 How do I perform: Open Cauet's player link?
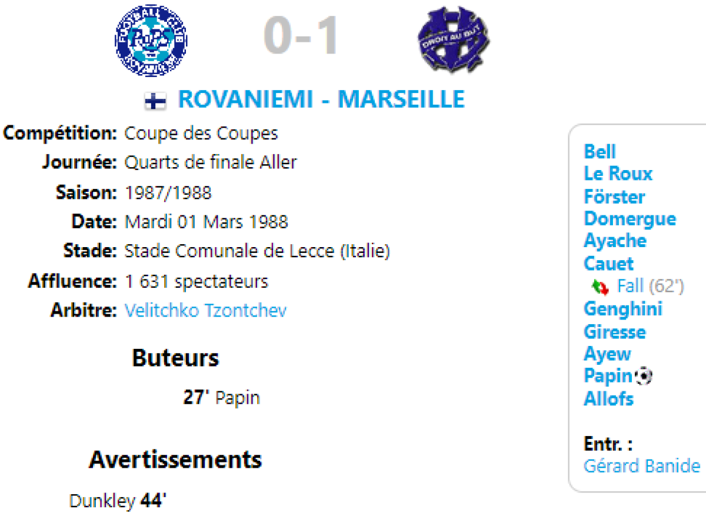coord(608,264)
